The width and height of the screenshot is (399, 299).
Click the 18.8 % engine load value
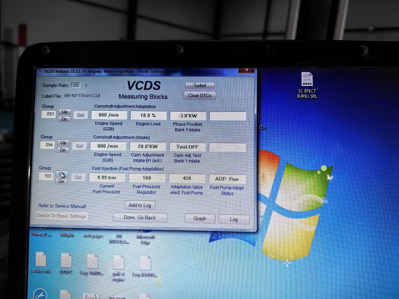pyautogui.click(x=148, y=115)
